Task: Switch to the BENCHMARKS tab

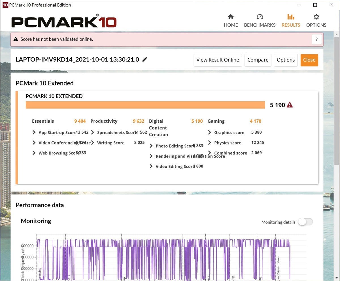Action: coord(260,21)
